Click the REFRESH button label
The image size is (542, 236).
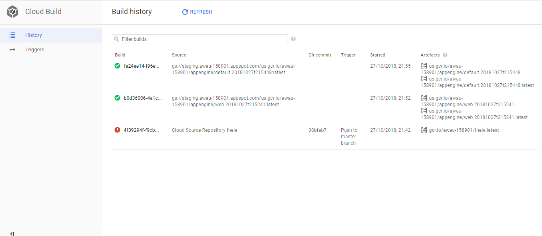(x=201, y=12)
